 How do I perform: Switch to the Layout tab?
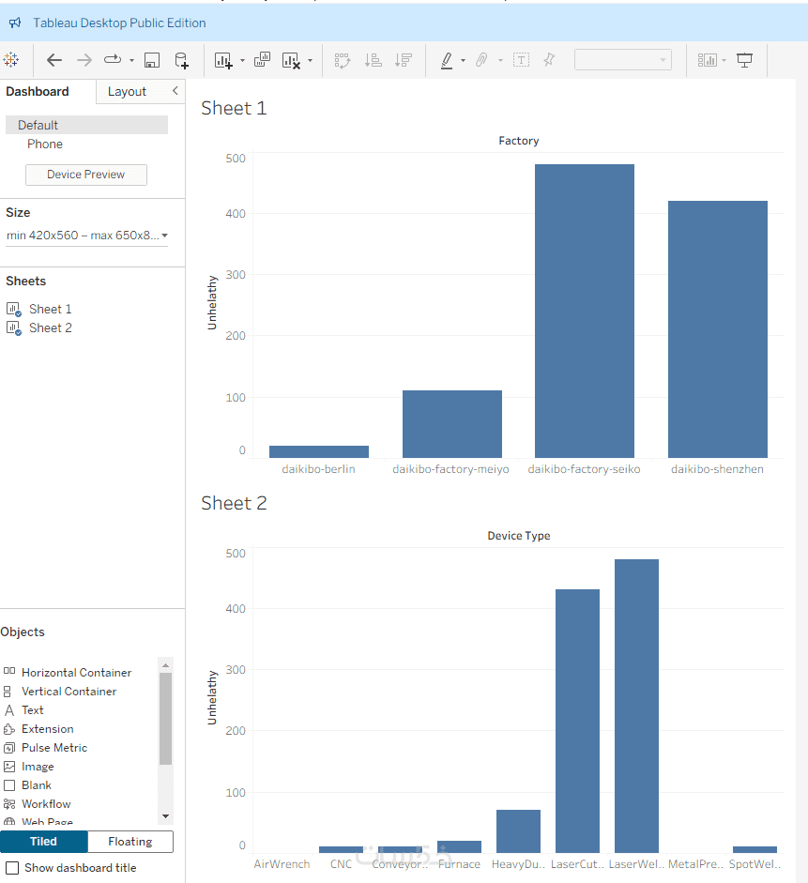[x=127, y=91]
